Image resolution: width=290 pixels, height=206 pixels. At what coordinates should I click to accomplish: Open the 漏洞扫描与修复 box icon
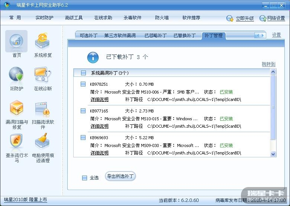[16, 108]
